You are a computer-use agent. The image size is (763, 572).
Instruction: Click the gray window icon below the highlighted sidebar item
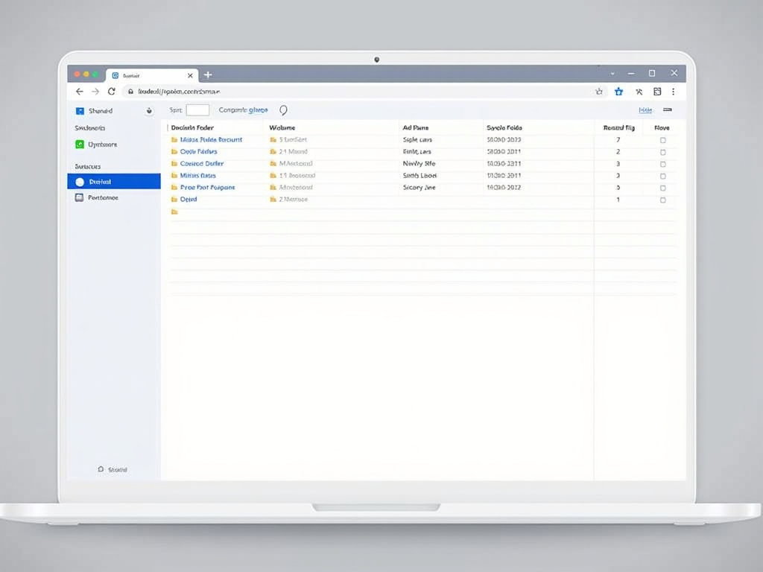[x=79, y=197]
